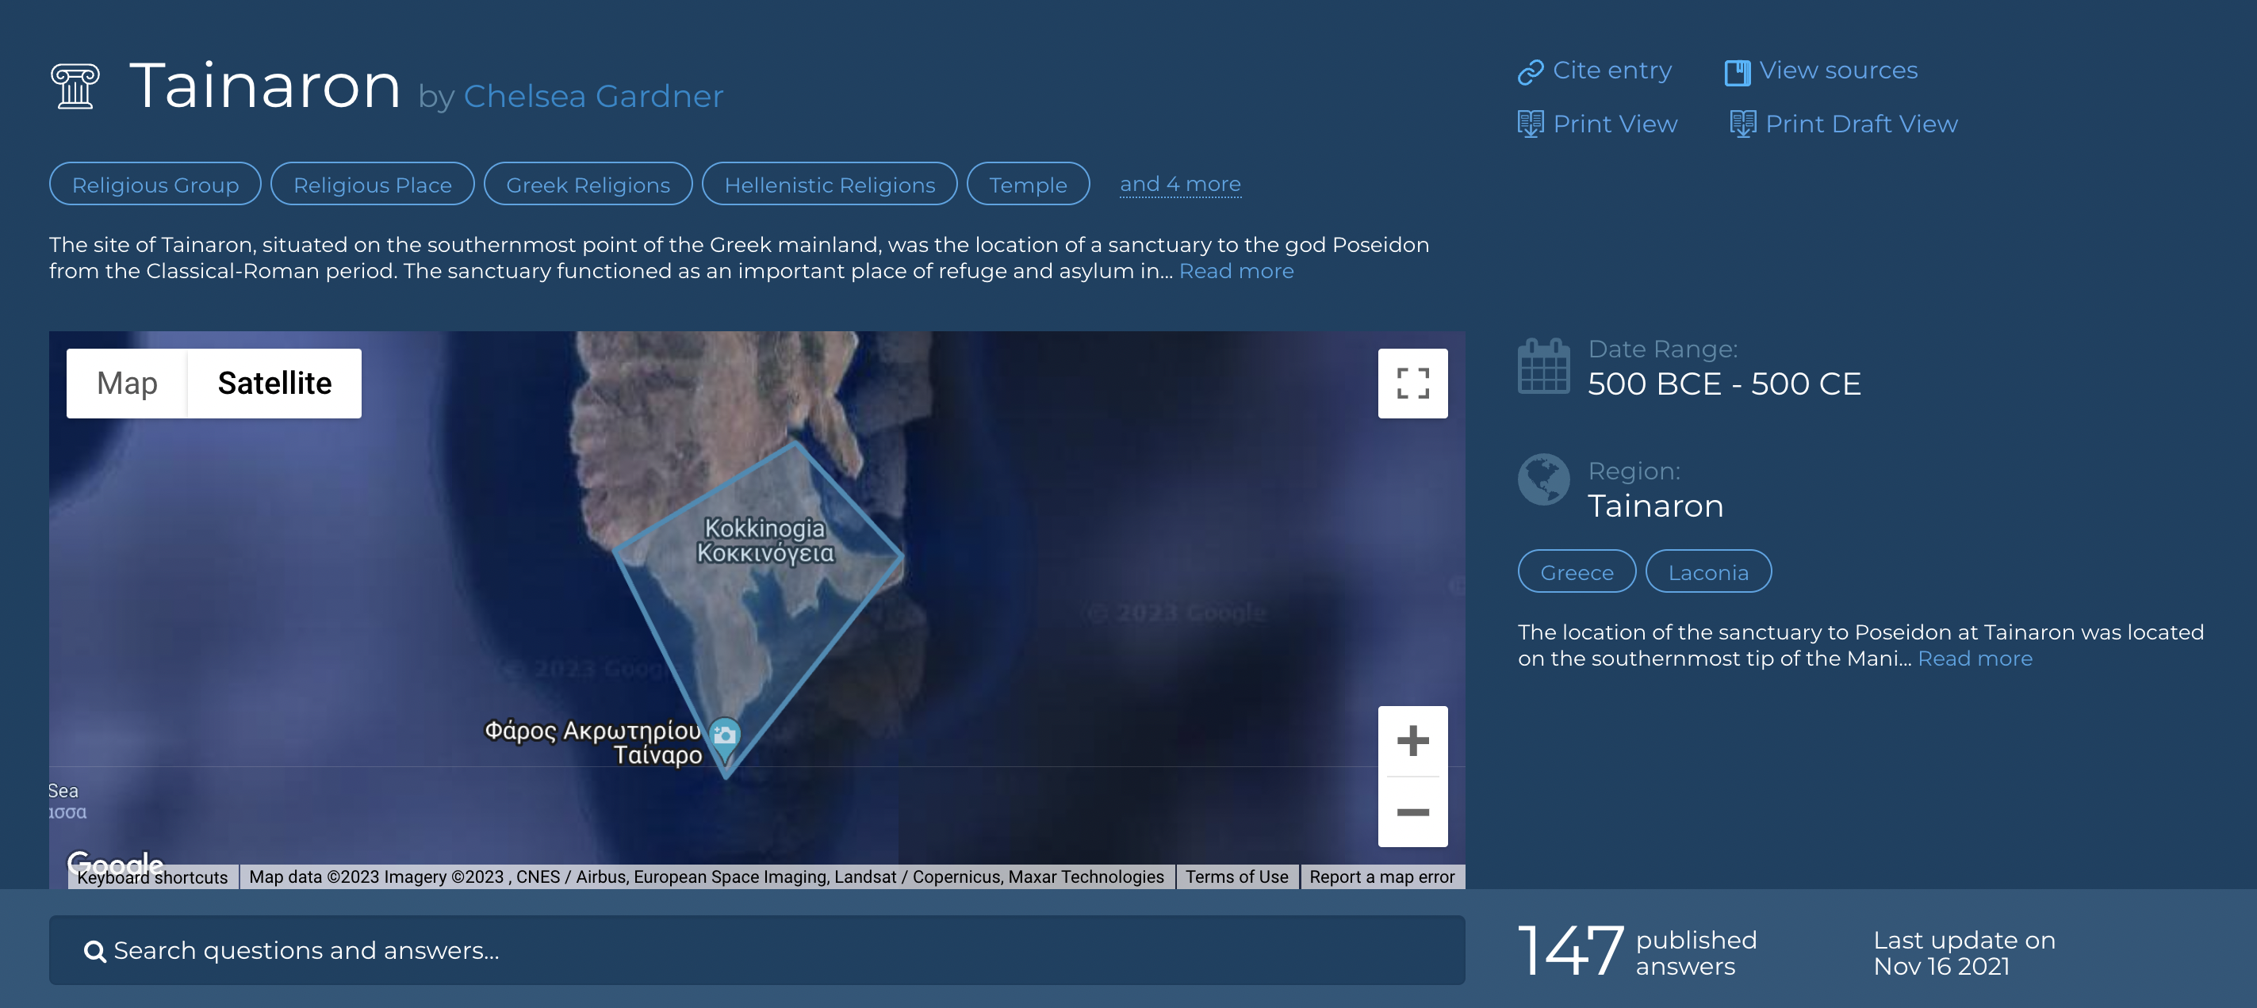Open author Chelsea Gardner's page
Image resolution: width=2257 pixels, height=1008 pixels.
593,97
